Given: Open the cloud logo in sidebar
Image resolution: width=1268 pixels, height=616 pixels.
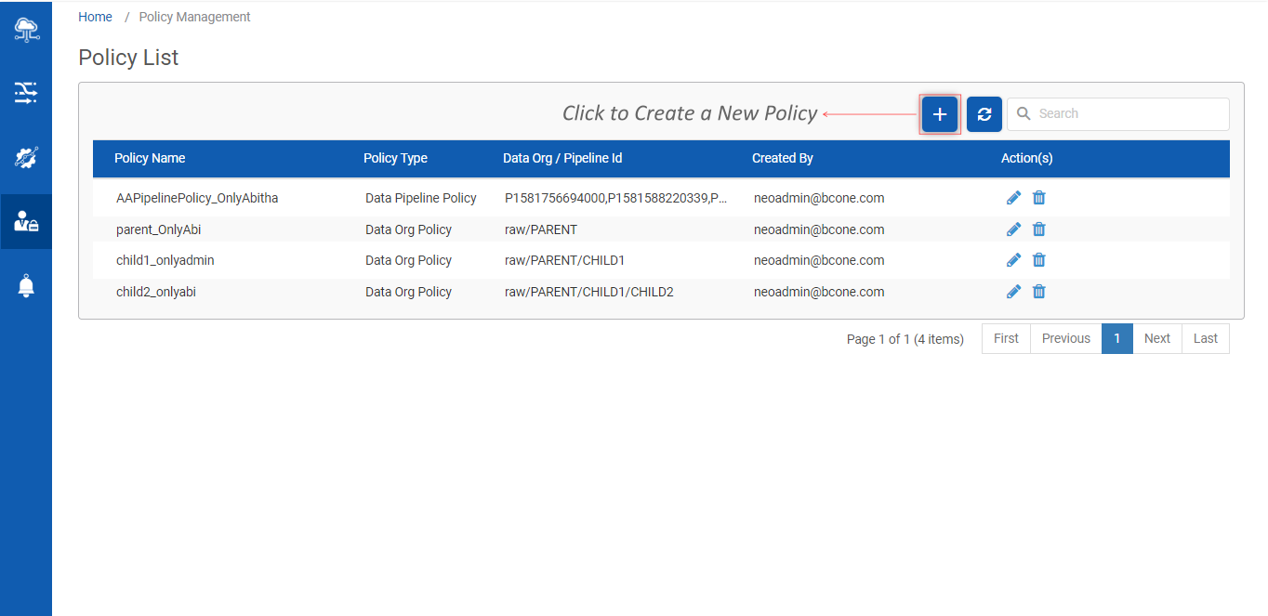Looking at the screenshot, I should [26, 30].
